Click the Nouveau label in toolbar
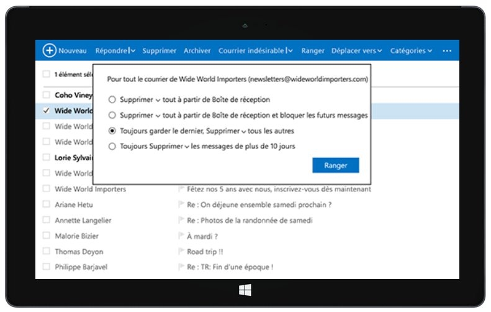491x312 pixels. point(73,51)
